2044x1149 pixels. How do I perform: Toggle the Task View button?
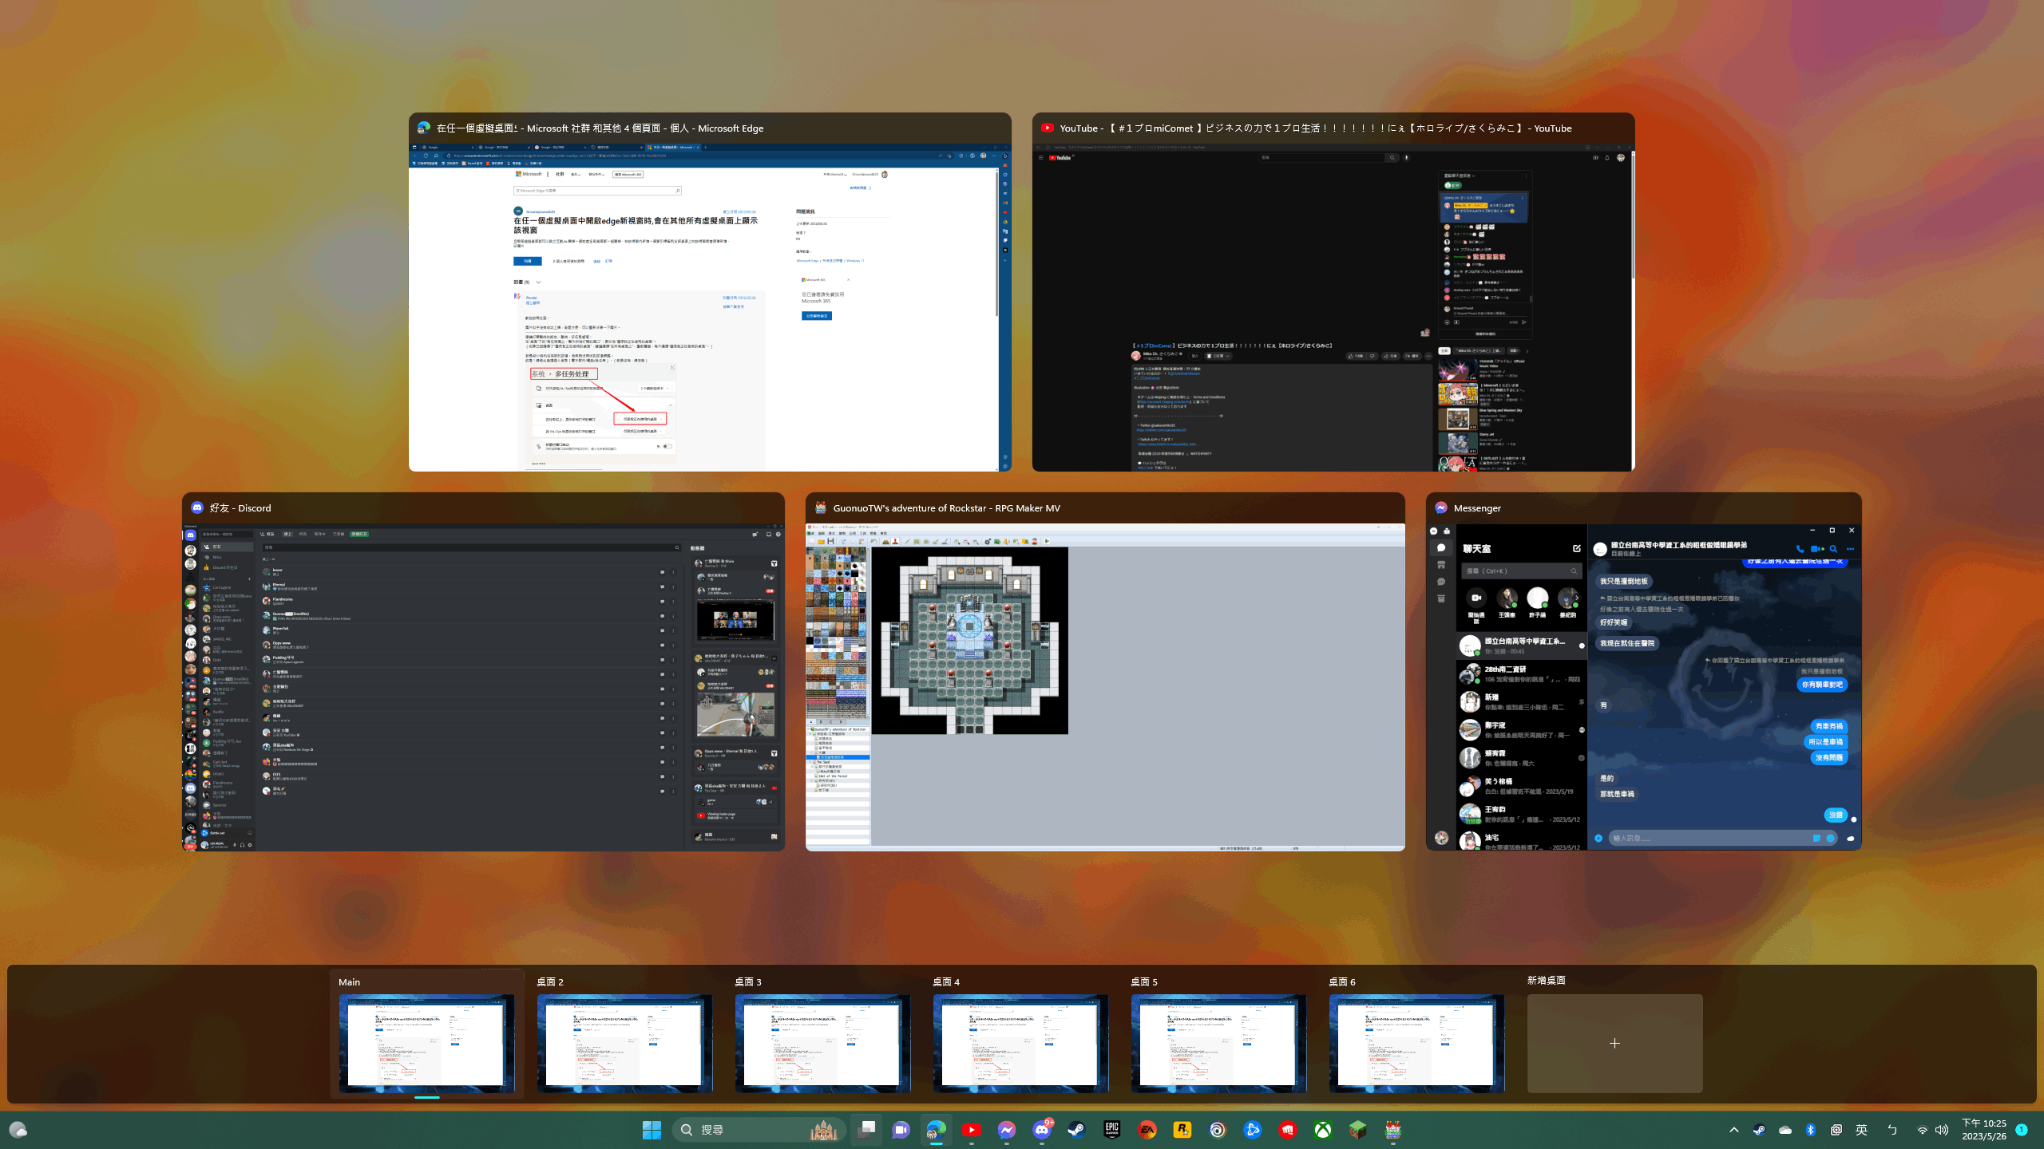pyautogui.click(x=866, y=1130)
